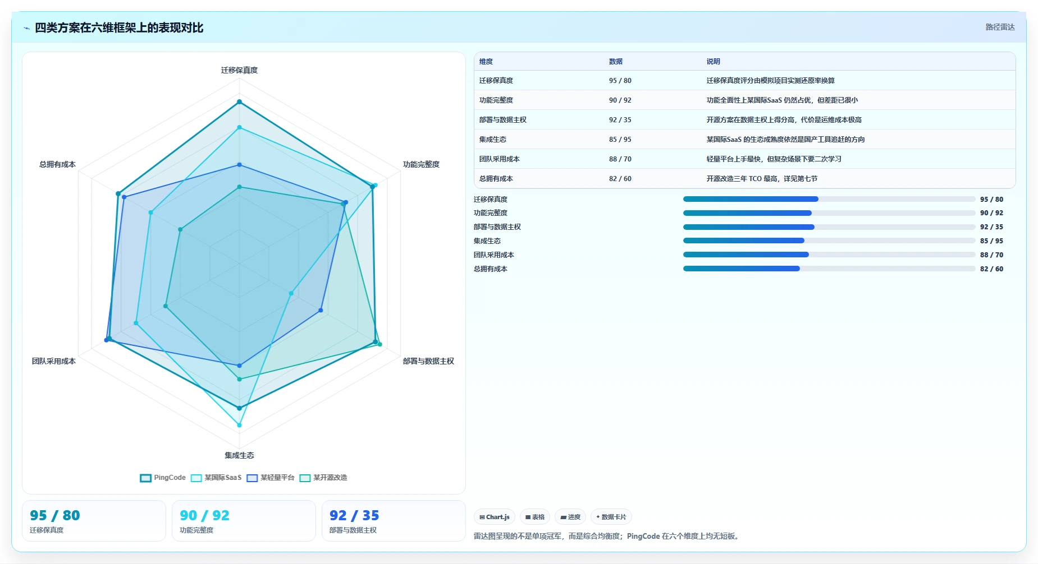Click the 数据卡片 chip

tap(611, 517)
